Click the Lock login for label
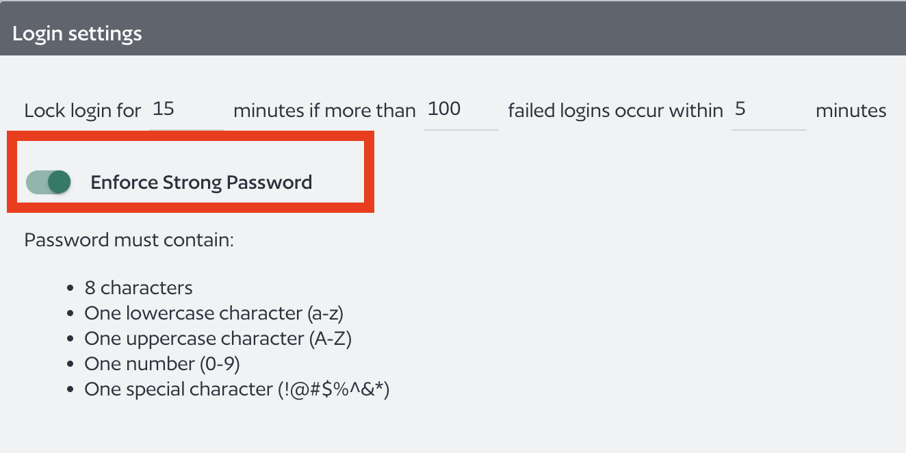The image size is (906, 453). [x=82, y=109]
